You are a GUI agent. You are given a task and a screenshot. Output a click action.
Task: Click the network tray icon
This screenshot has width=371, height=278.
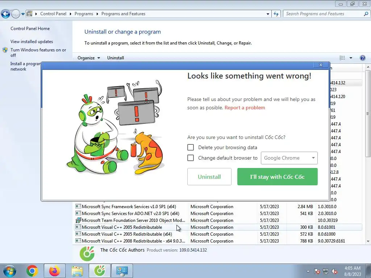tap(326, 271)
